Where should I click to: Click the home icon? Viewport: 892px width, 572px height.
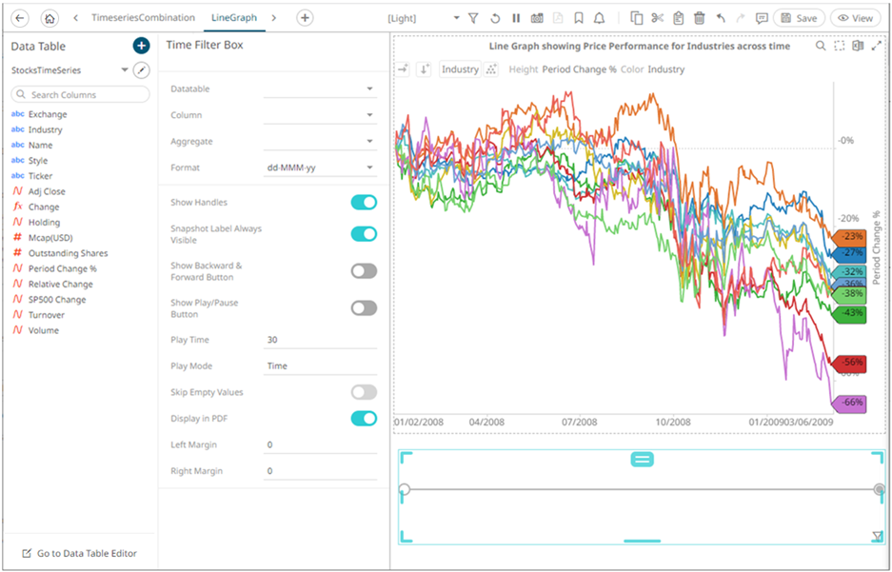tap(50, 18)
